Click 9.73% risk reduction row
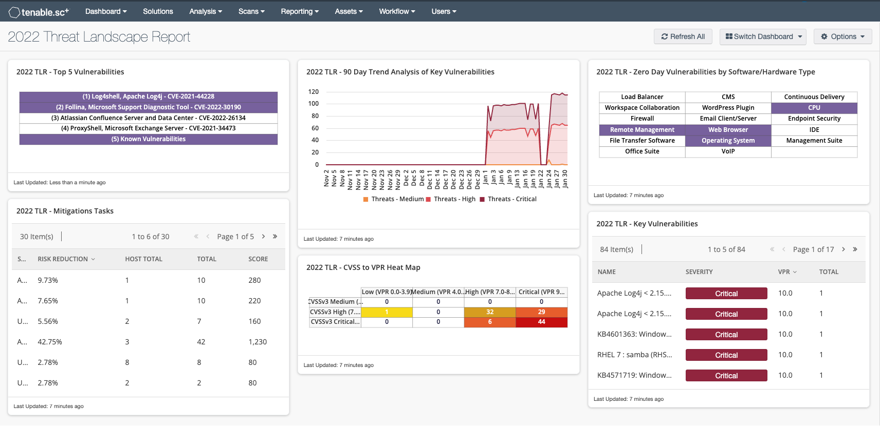 pos(149,280)
